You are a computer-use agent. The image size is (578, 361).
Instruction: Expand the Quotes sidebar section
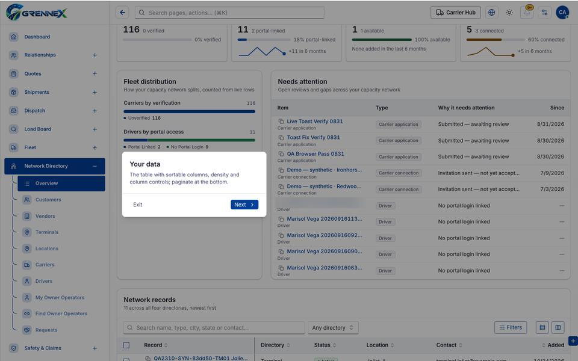point(95,73)
